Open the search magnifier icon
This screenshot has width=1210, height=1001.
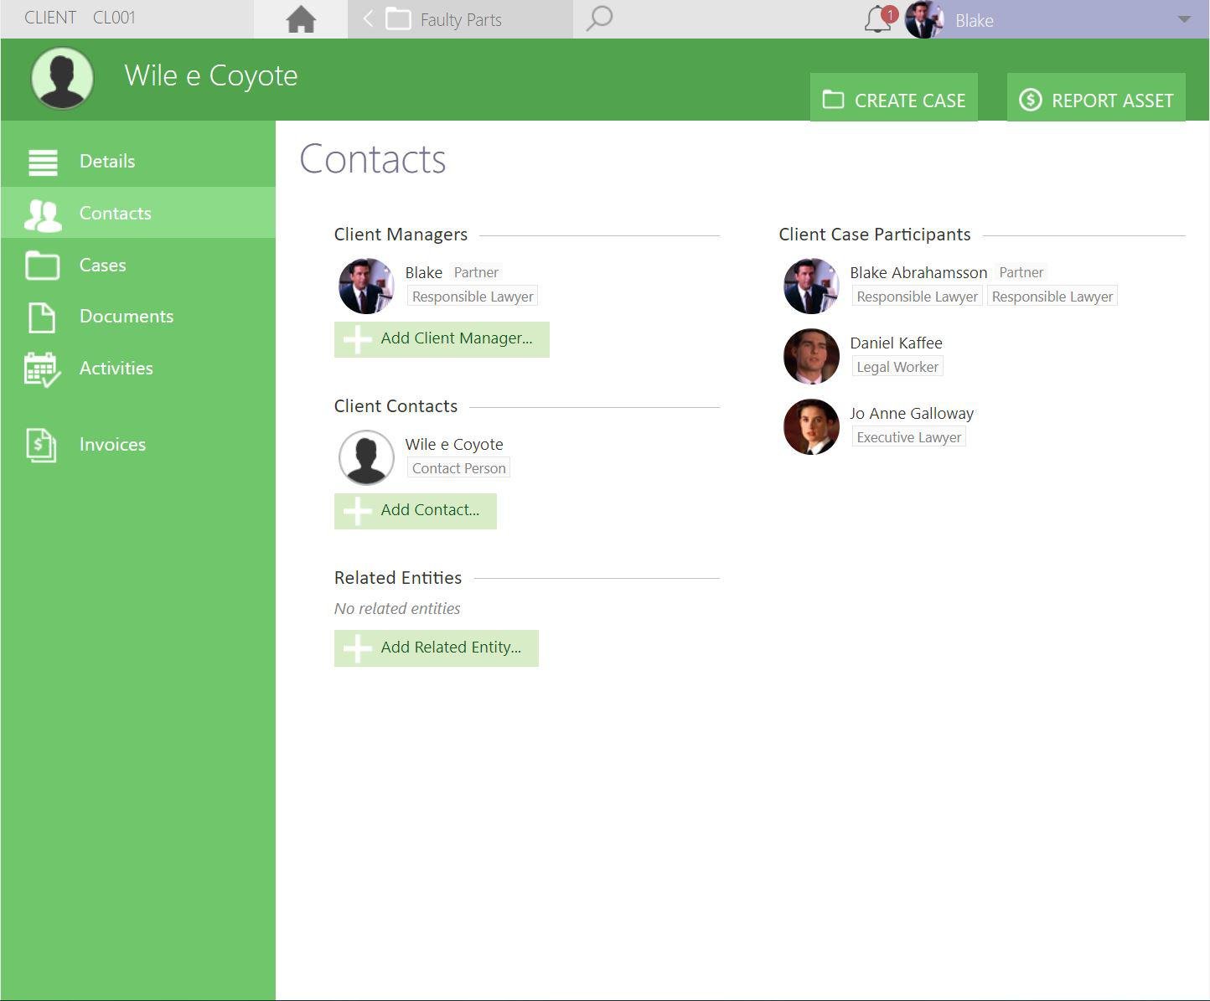tap(599, 18)
